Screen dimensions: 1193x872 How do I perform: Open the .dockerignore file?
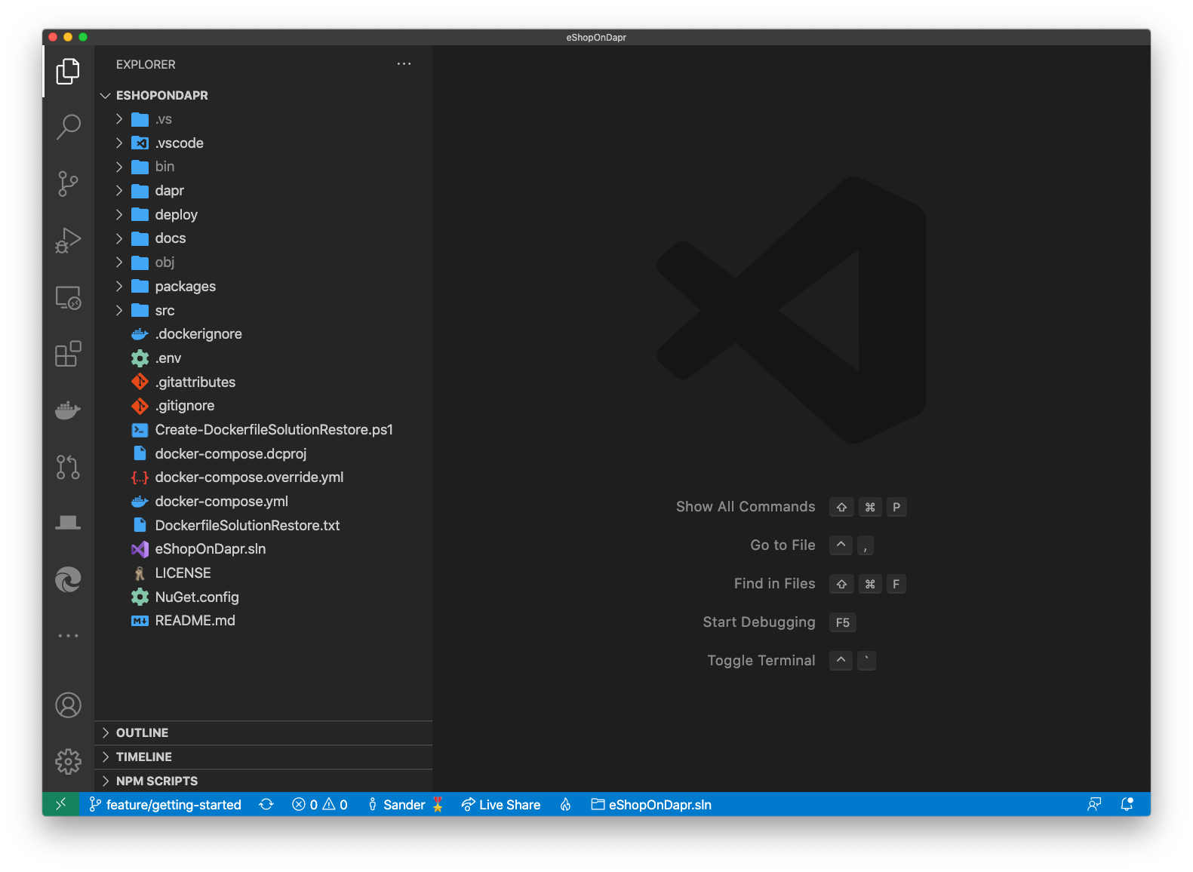[x=263, y=334]
